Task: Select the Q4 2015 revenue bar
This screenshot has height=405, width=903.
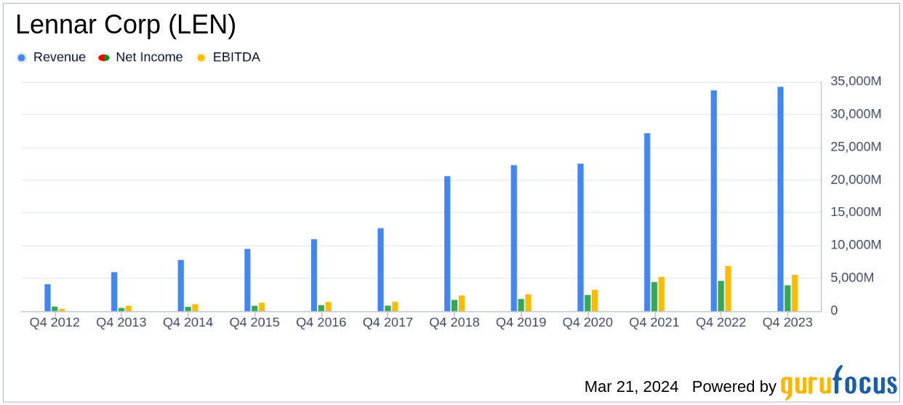Action: (x=247, y=280)
